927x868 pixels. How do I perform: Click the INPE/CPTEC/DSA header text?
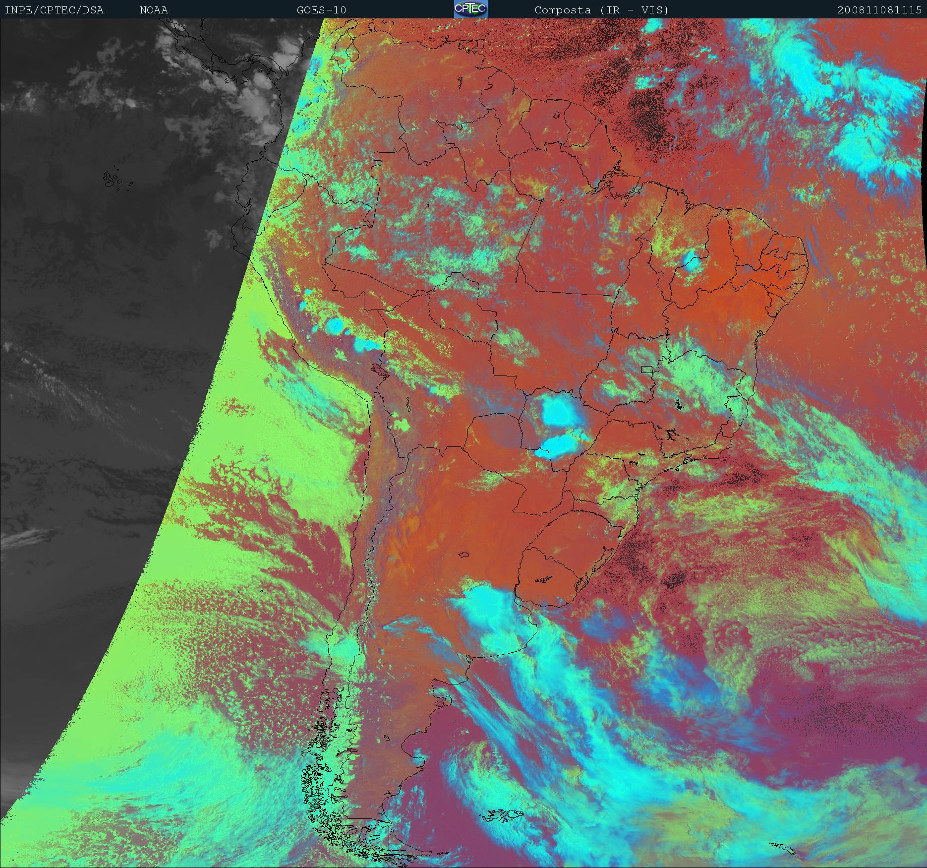pos(54,10)
